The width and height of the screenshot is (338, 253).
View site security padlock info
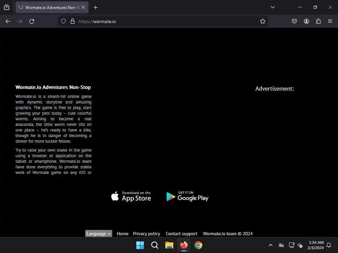pos(73,21)
